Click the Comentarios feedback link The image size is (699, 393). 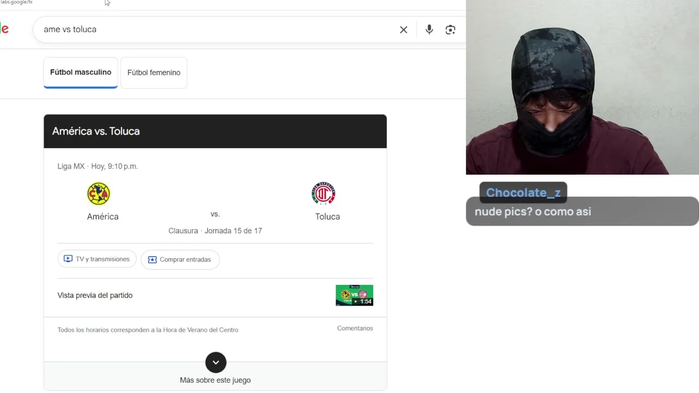tap(355, 329)
